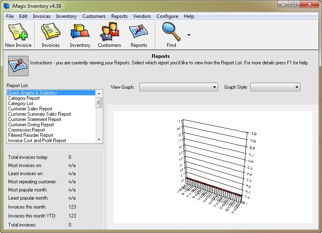The height and width of the screenshot is (233, 322).
Task: Open the Graph Style combo box
Action: 275,87
